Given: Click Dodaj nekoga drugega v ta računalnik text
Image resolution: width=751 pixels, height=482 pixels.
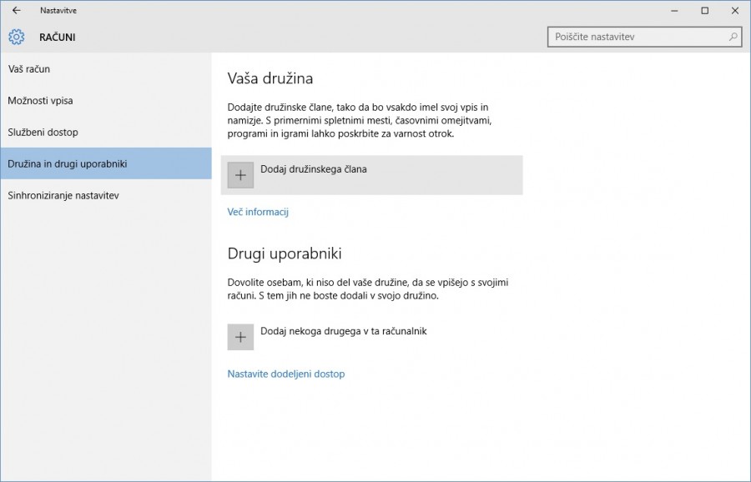Looking at the screenshot, I should point(343,331).
